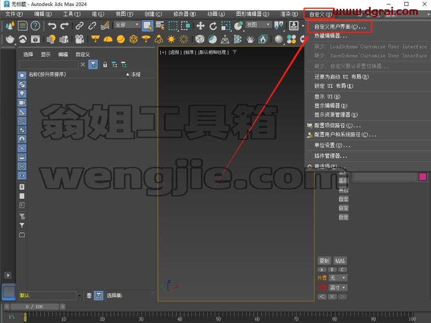
Task: Click the object name field beside swatch
Action: [385, 177]
